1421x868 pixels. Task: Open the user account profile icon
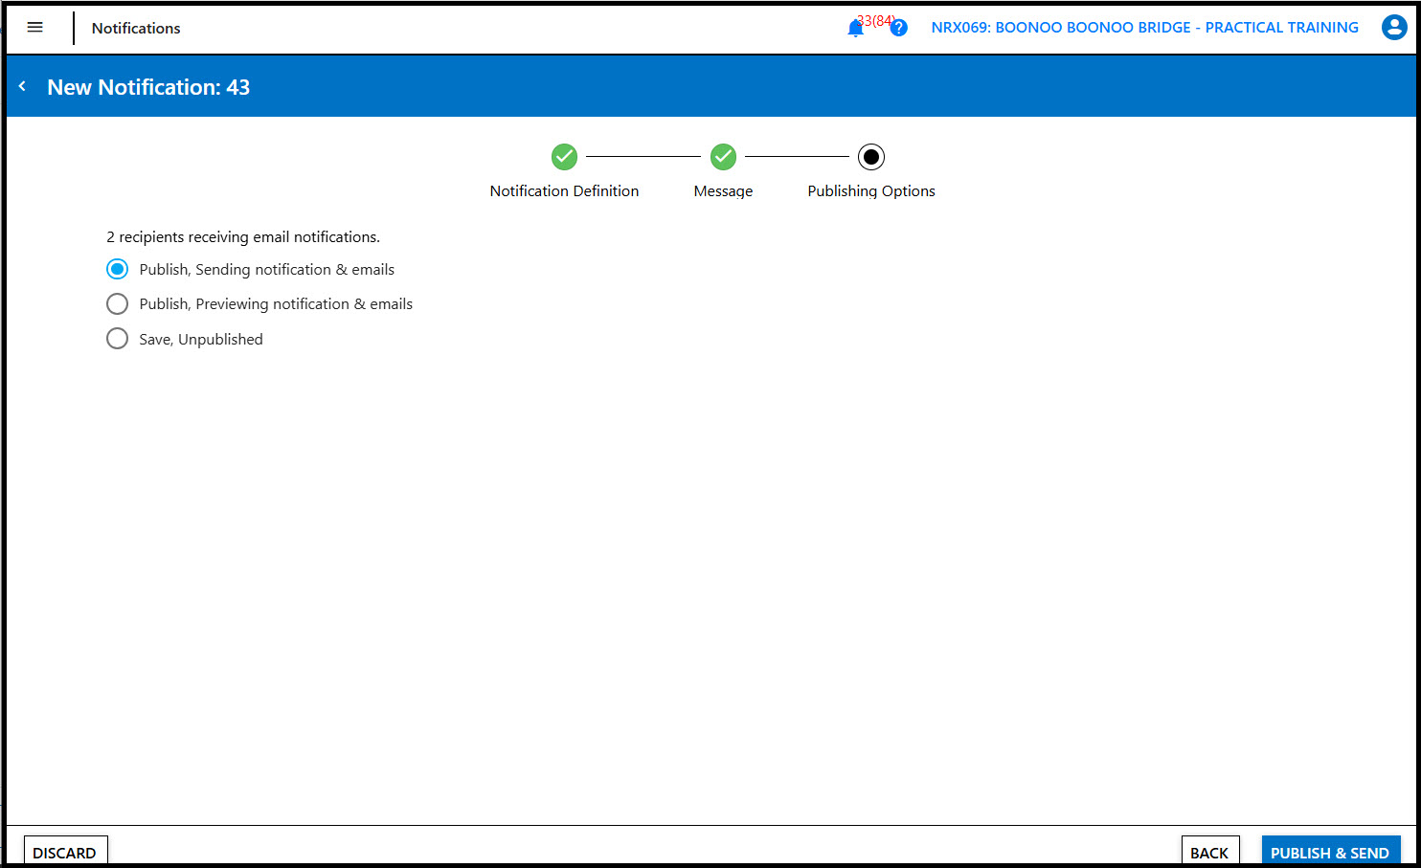1393,28
